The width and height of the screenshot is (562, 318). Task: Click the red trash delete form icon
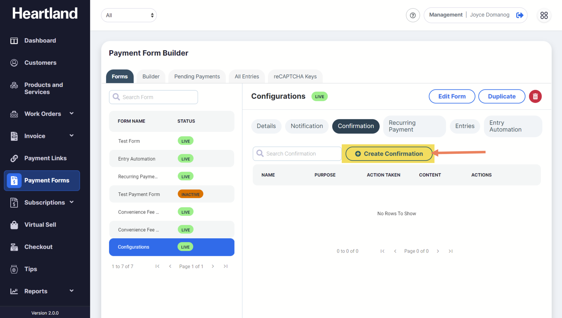[535, 96]
